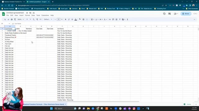
Task: Open a new browser tab
Action: tap(53, 2)
